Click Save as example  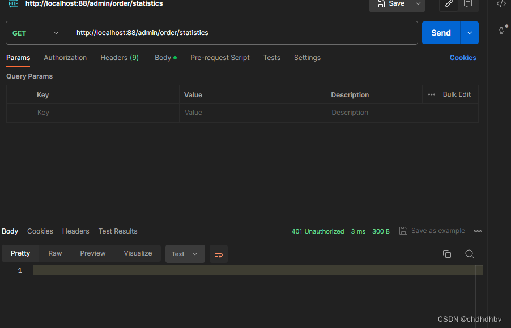click(432, 231)
